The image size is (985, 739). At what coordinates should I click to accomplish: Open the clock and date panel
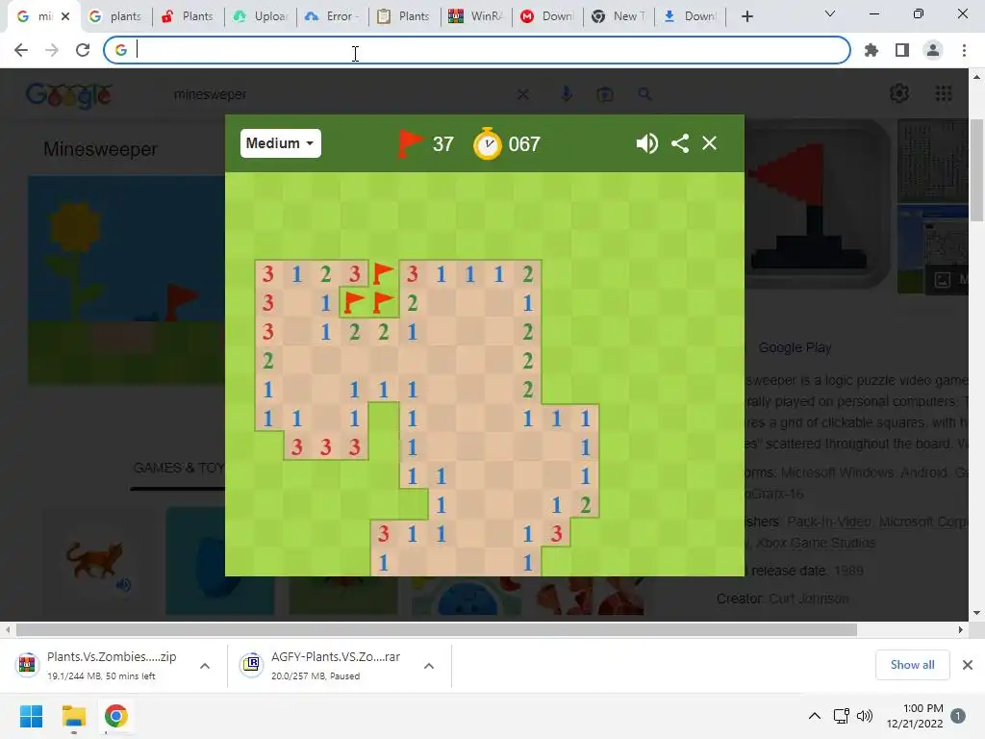915,716
